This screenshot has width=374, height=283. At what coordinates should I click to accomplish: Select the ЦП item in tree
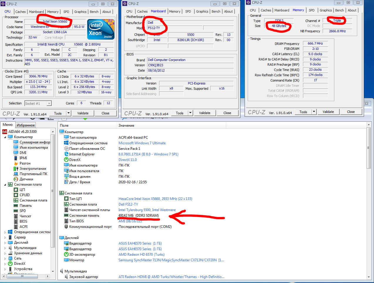(x=22, y=190)
